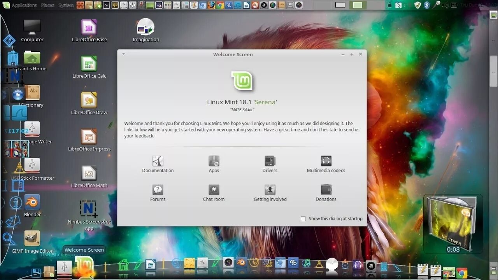Select the Imagination desktop icon
Image resolution: width=498 pixels, height=280 pixels.
[x=146, y=30]
